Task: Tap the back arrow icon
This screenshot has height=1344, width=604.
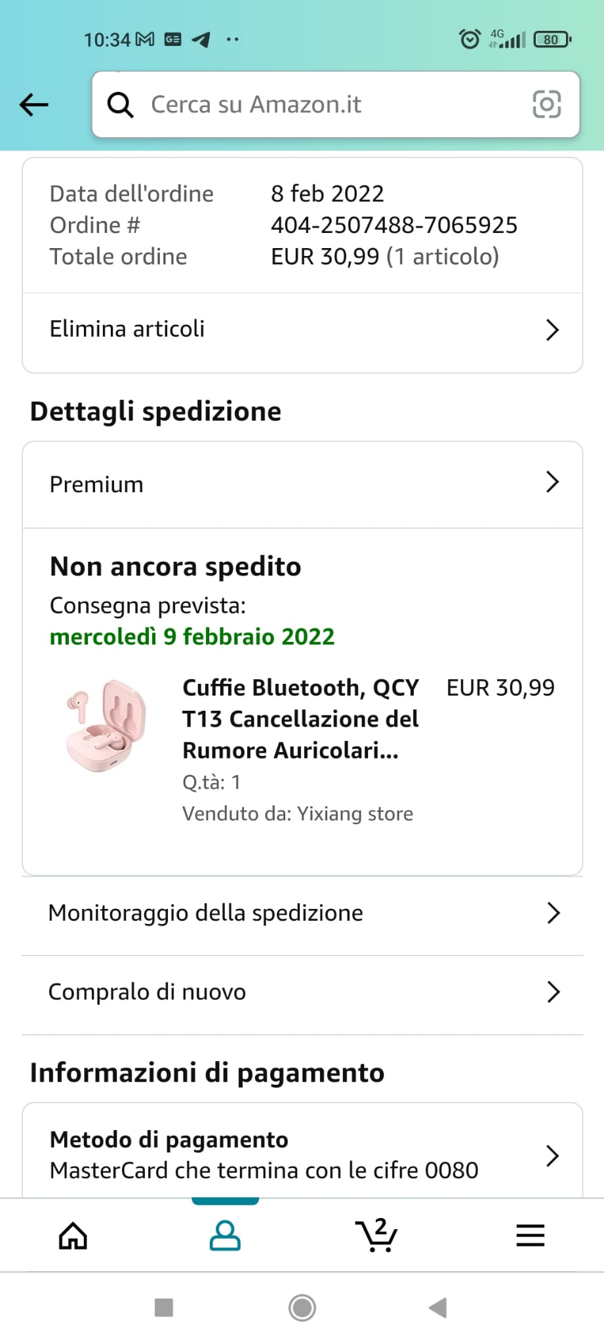Action: (34, 104)
